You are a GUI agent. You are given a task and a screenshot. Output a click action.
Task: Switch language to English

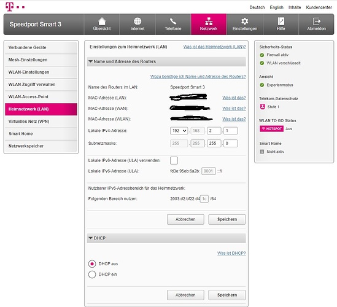pyautogui.click(x=277, y=7)
